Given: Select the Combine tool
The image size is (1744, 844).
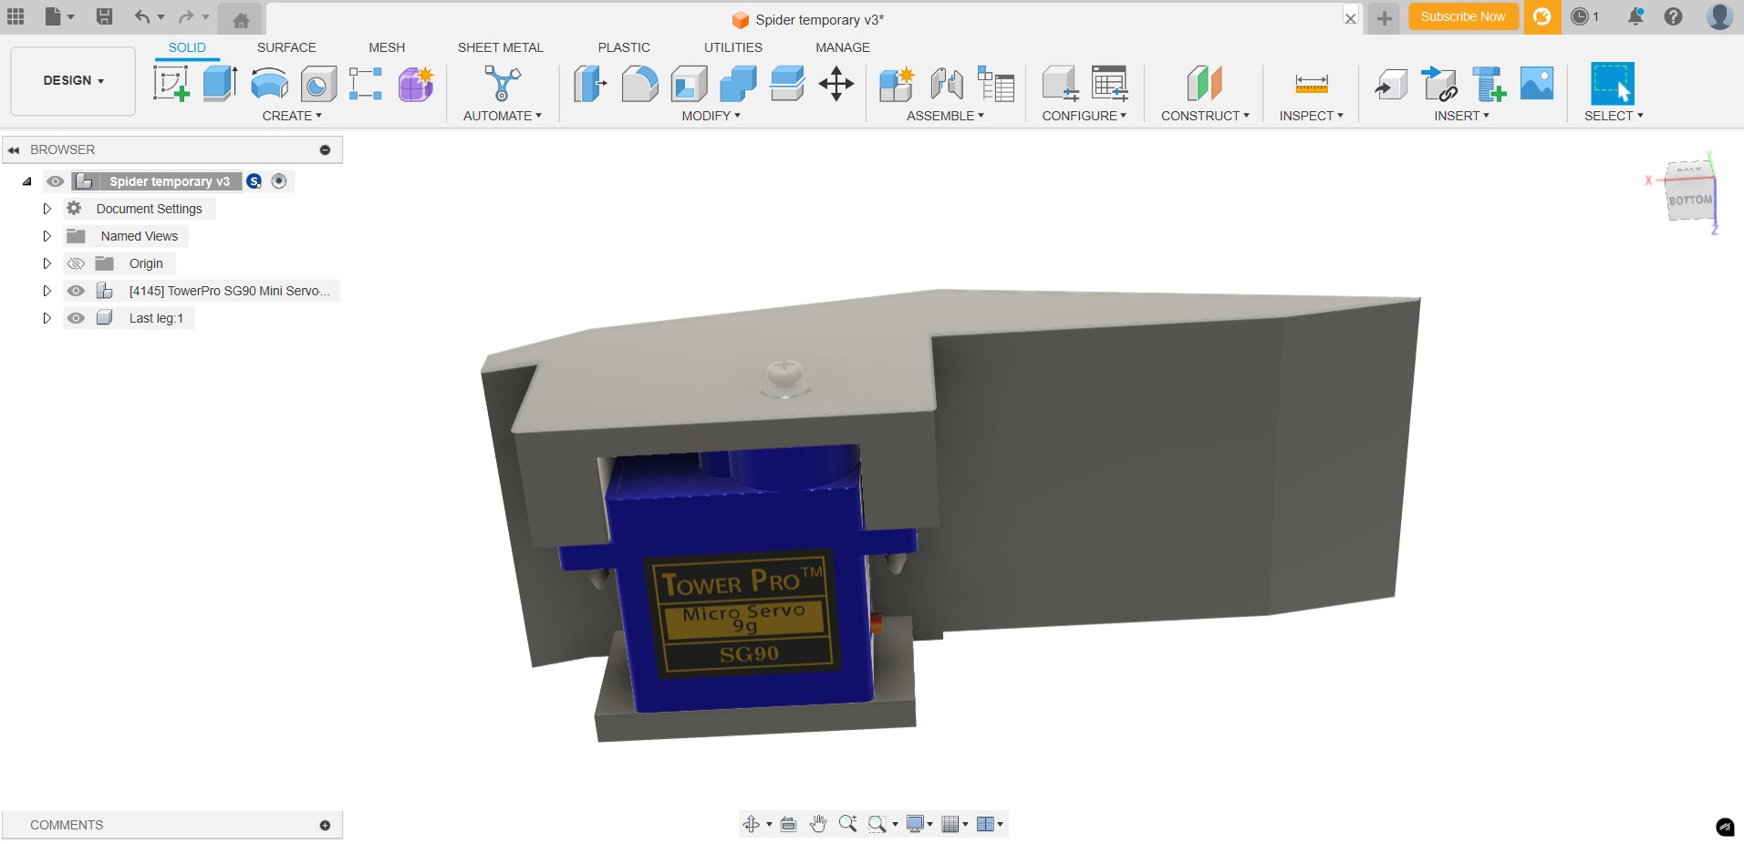Looking at the screenshot, I should pyautogui.click(x=738, y=84).
